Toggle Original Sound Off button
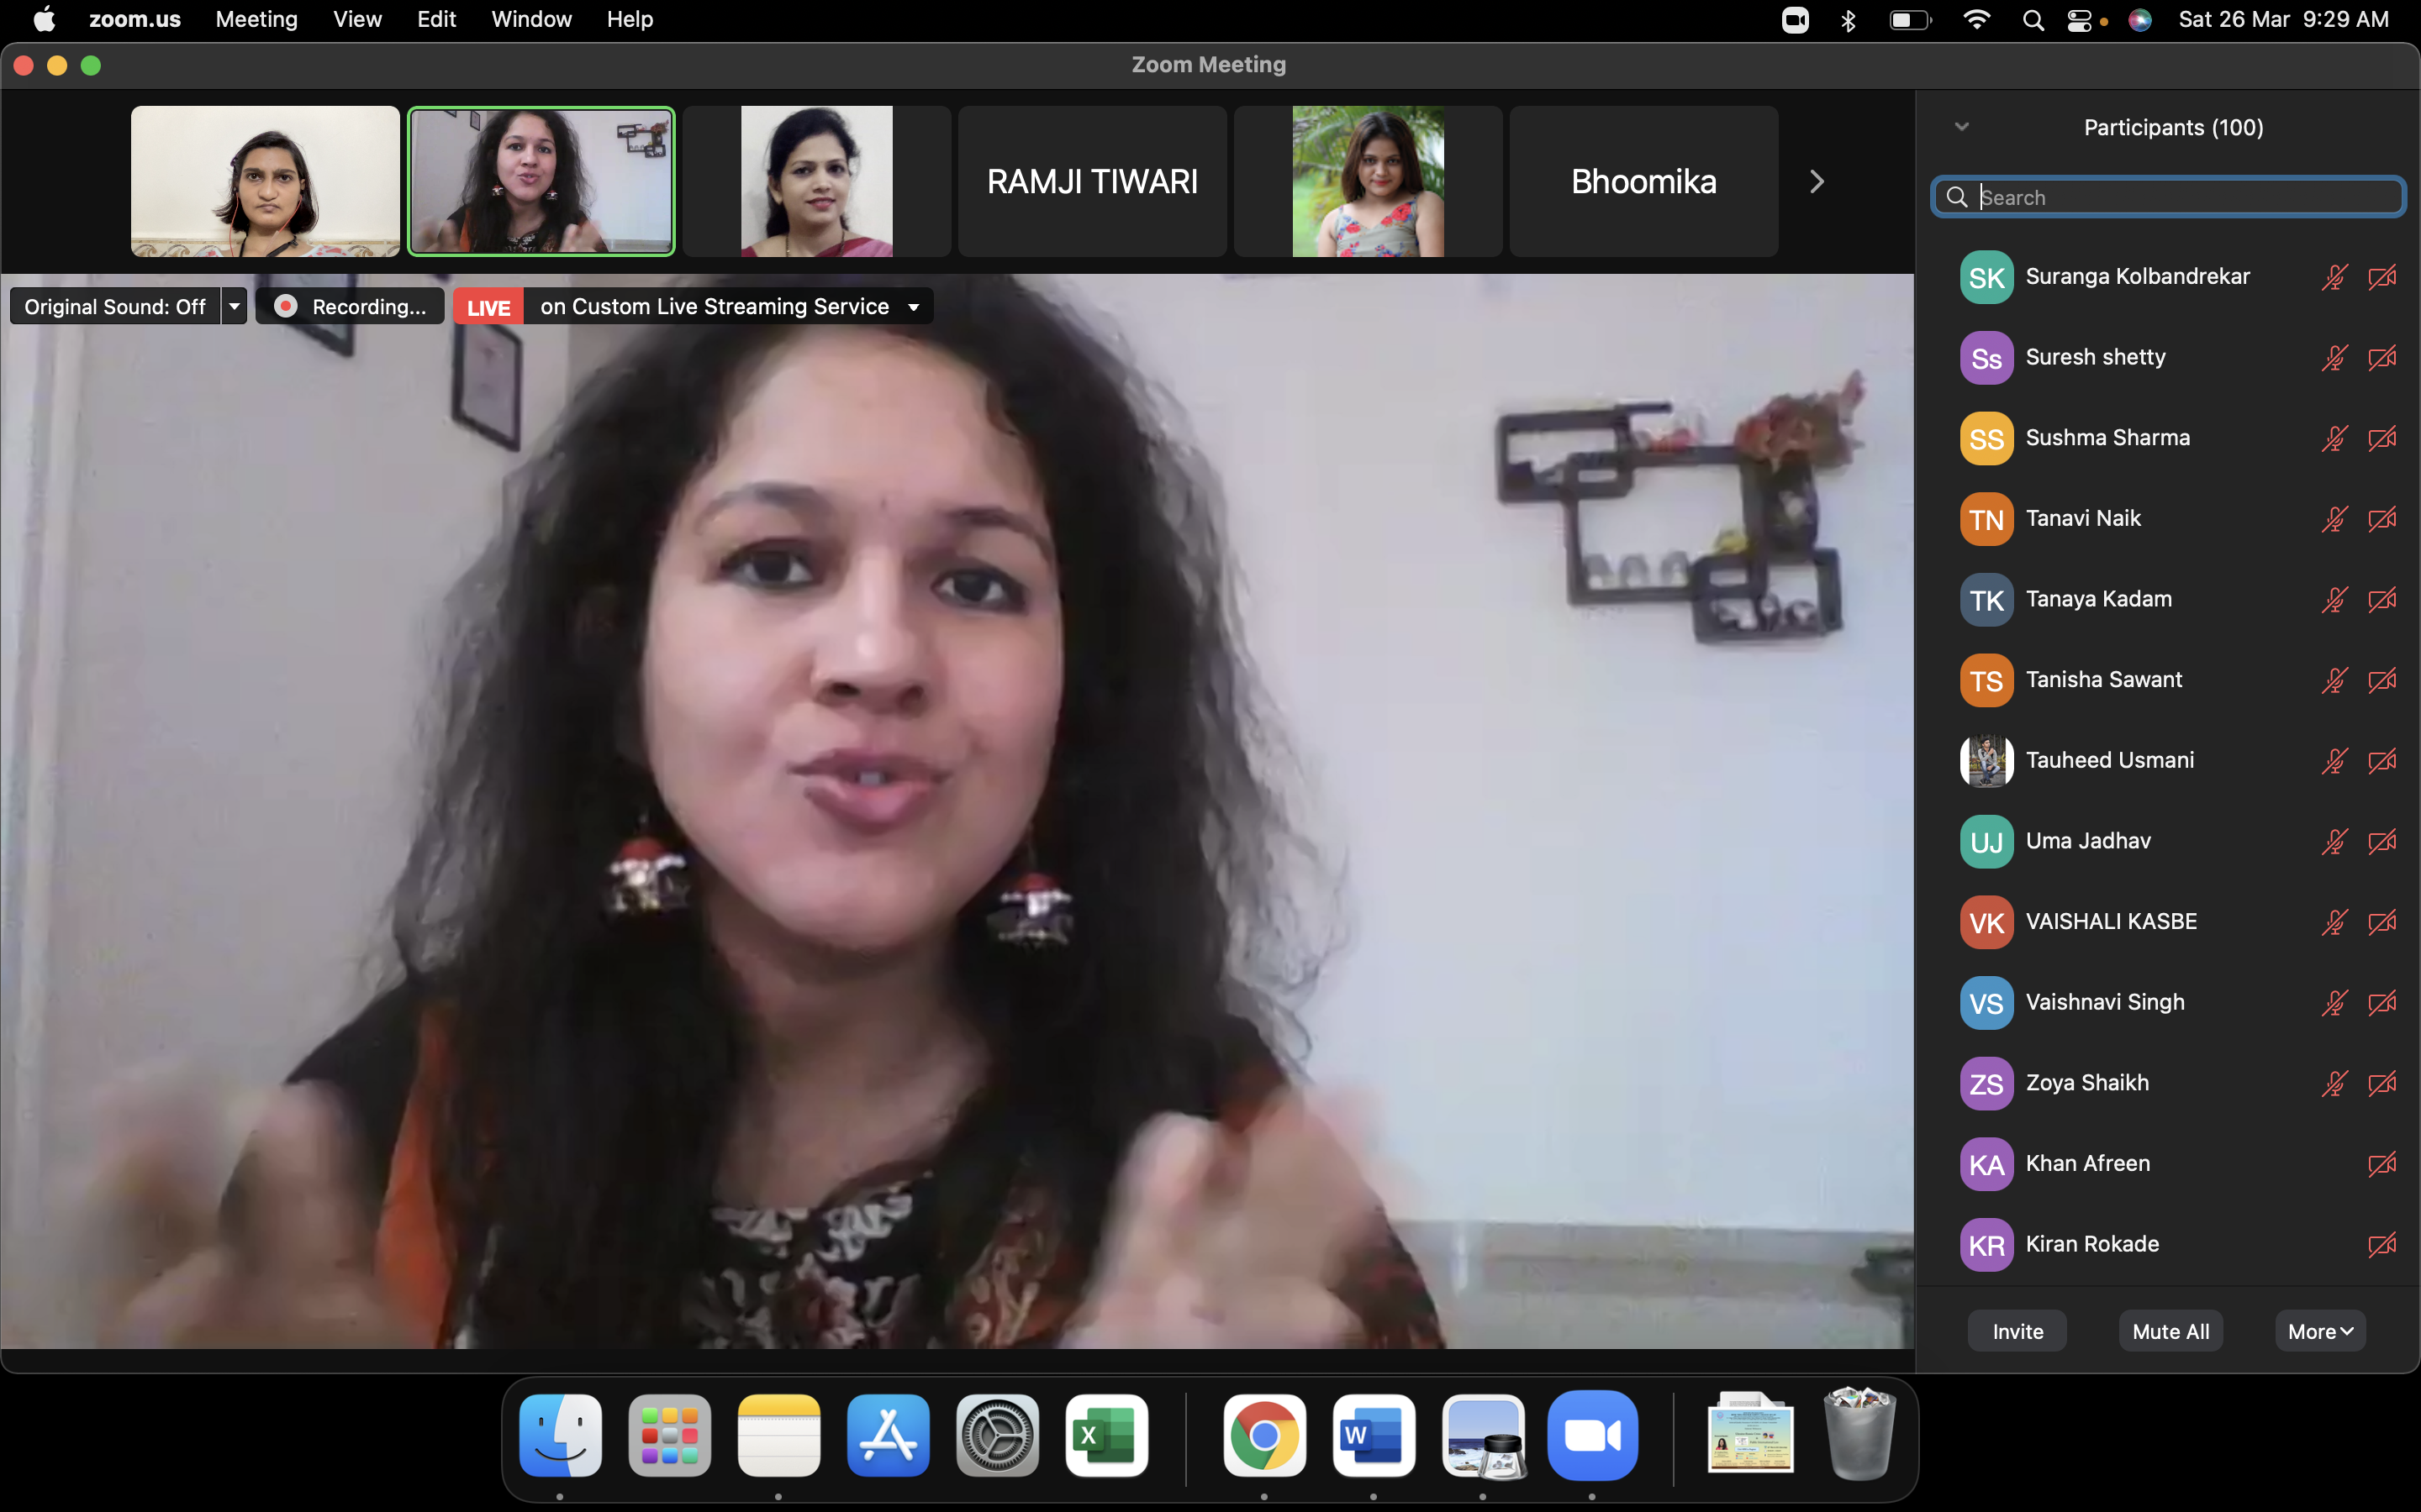The width and height of the screenshot is (2421, 1512). click(x=115, y=306)
